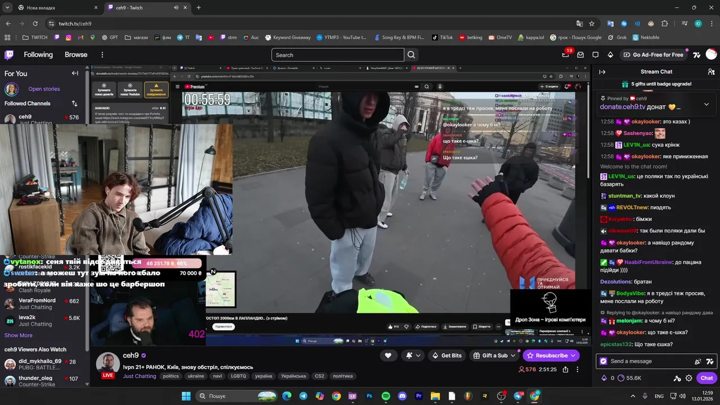Image resolution: width=720 pixels, height=405 pixels.
Task: Show hidden system tray icons
Action: click(633, 396)
